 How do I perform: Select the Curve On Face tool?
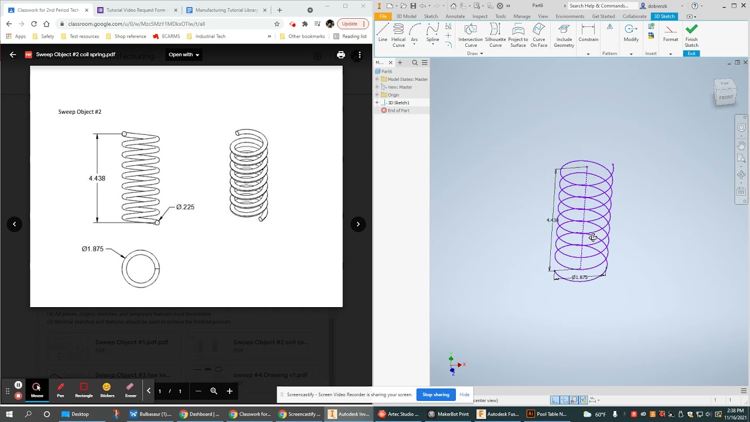[539, 35]
